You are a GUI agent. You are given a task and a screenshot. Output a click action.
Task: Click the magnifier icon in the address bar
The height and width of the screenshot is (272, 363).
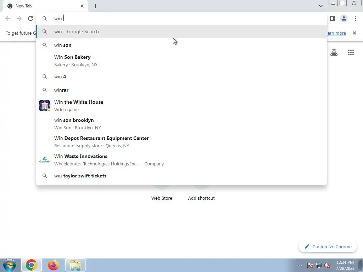45,18
